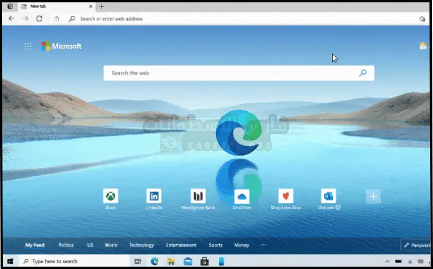Launch the OneDrive quick link
Image resolution: width=433 pixels, height=269 pixels.
(241, 197)
